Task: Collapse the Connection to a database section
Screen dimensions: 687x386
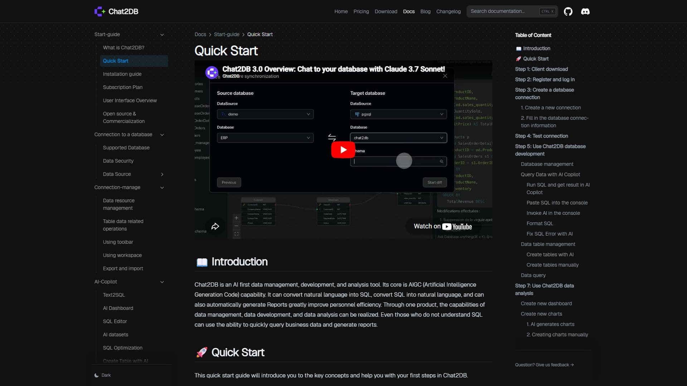Action: point(162,135)
